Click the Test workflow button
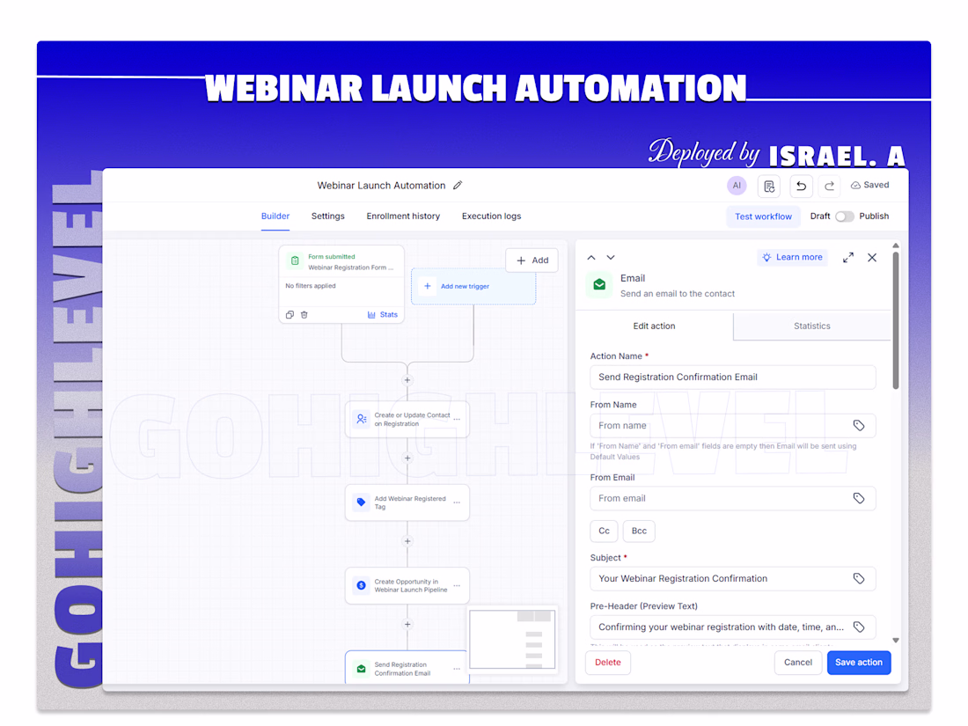The height and width of the screenshot is (726, 968). [763, 216]
